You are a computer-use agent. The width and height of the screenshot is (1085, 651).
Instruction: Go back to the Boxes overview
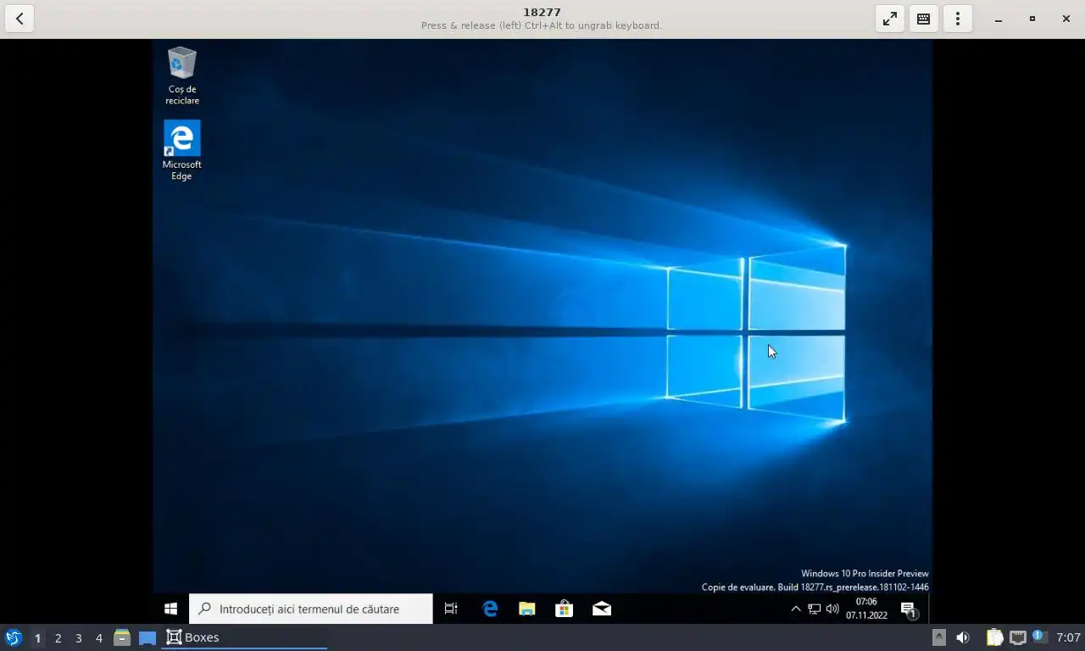coord(19,19)
